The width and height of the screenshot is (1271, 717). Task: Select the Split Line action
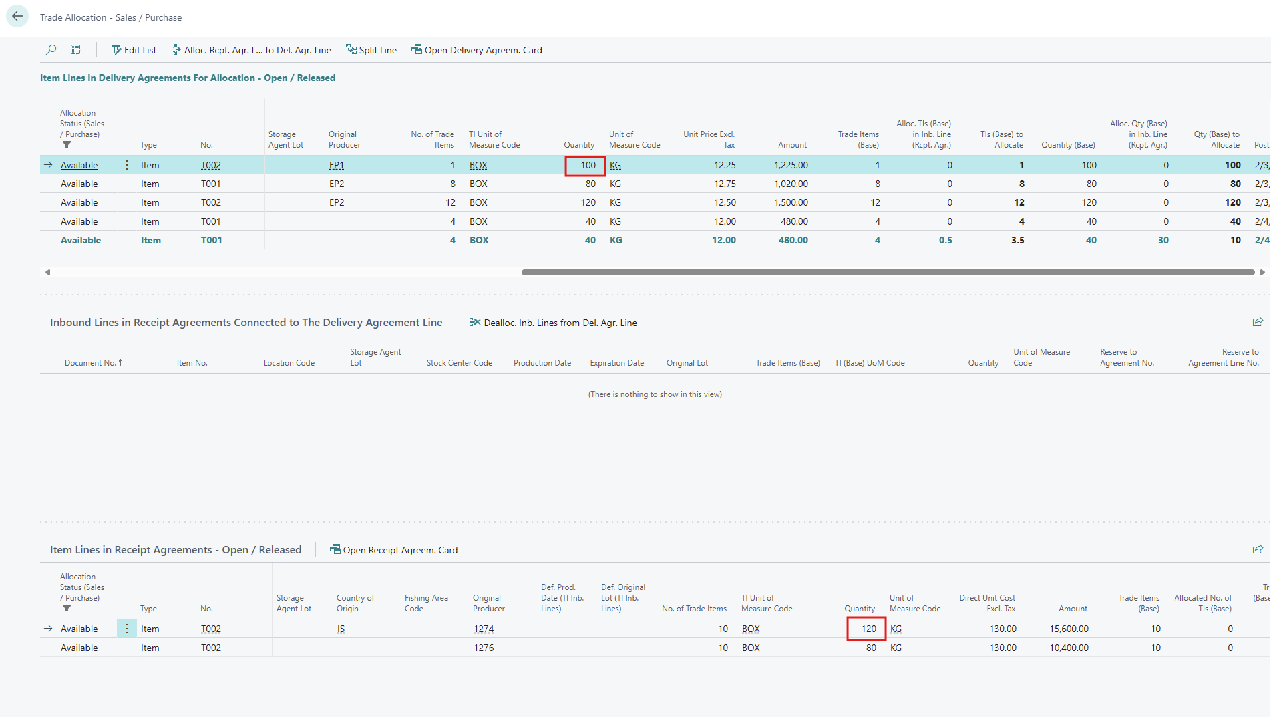pyautogui.click(x=371, y=50)
